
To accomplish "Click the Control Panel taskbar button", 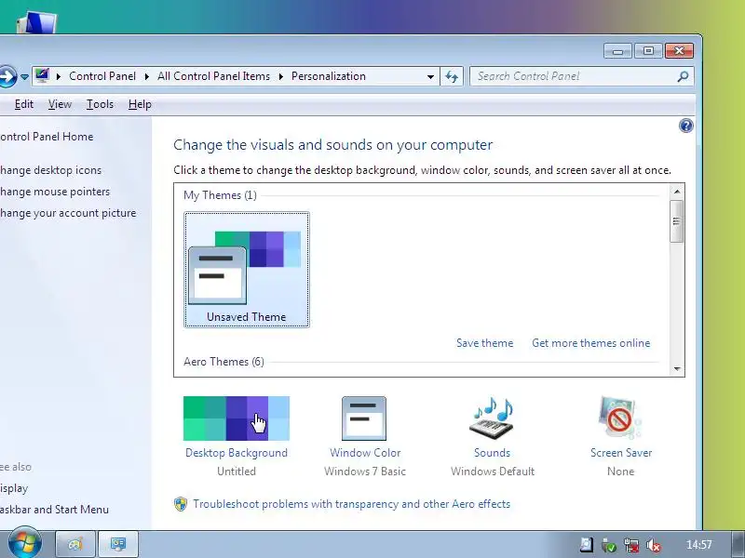I will 118,544.
